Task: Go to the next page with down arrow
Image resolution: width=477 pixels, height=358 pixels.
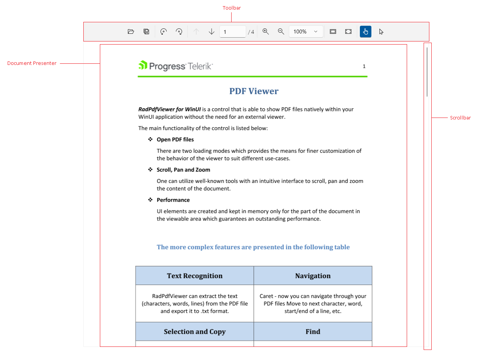Action: [212, 31]
